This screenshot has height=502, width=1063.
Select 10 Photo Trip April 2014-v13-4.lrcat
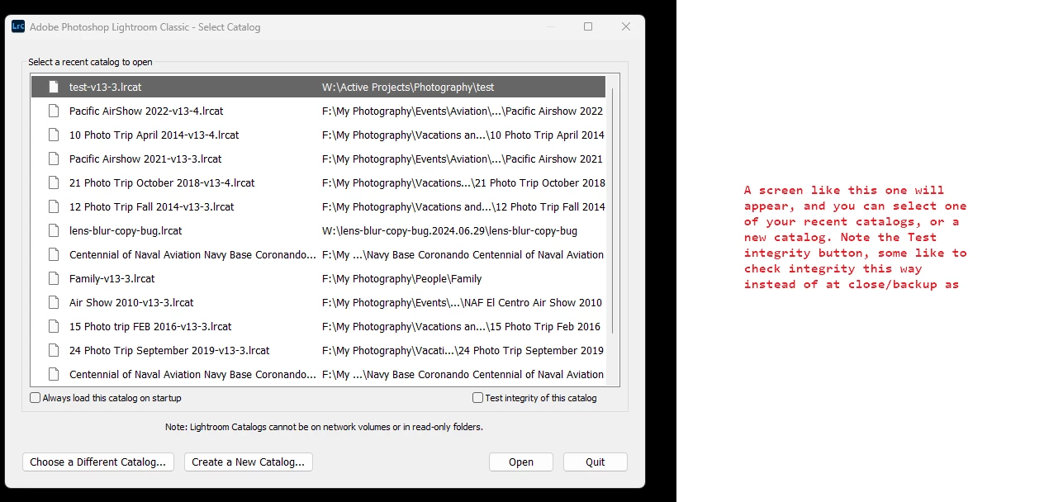318,135
